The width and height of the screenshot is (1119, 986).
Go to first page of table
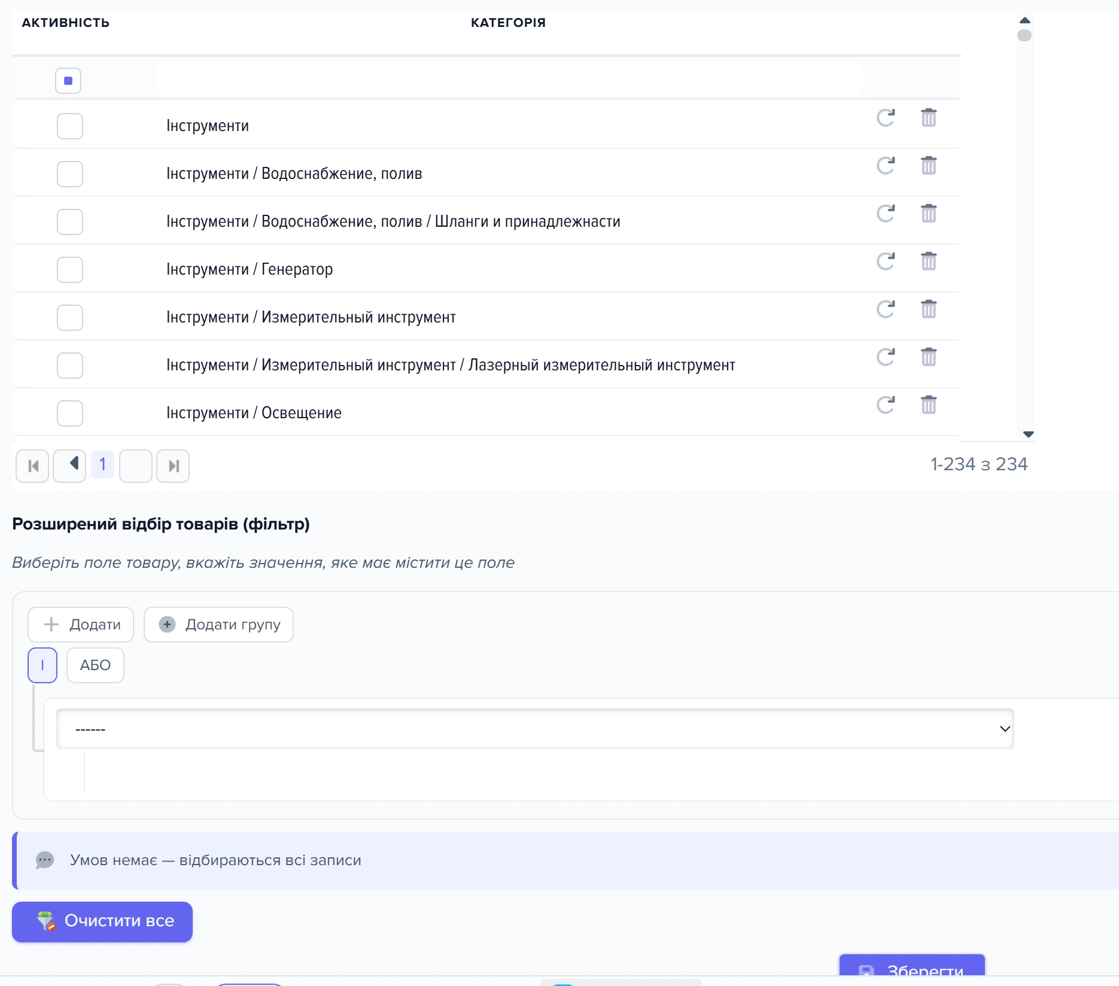coord(32,466)
